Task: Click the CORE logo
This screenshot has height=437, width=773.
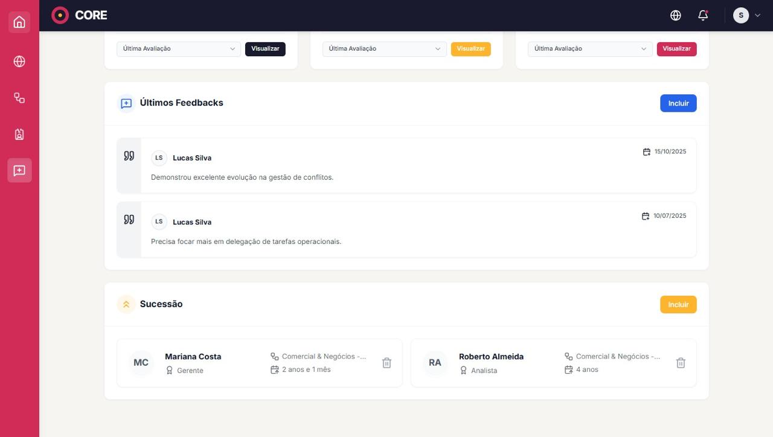Action: pyautogui.click(x=79, y=15)
